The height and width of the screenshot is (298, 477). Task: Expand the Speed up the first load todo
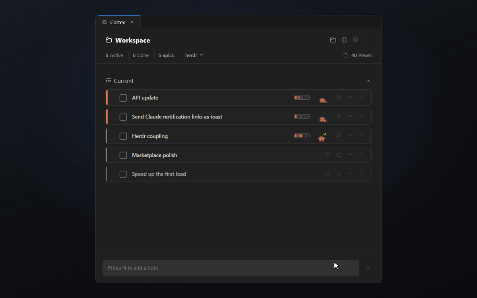pyautogui.click(x=350, y=174)
